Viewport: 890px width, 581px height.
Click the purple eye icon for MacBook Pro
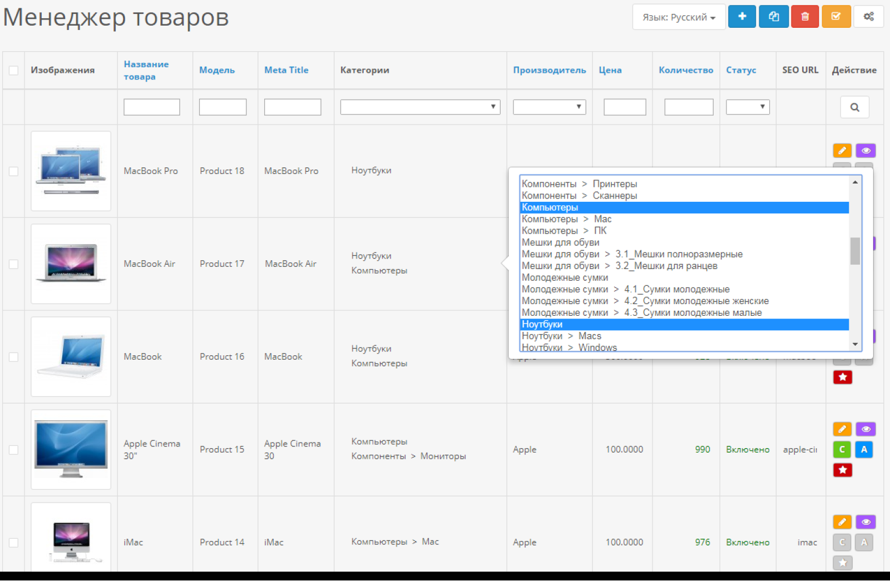[x=866, y=151]
